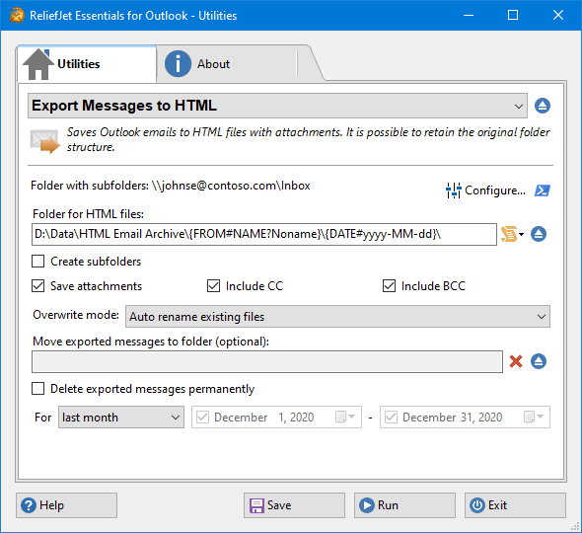
Task: Enable the Create subfolders checkbox
Action: [x=37, y=262]
